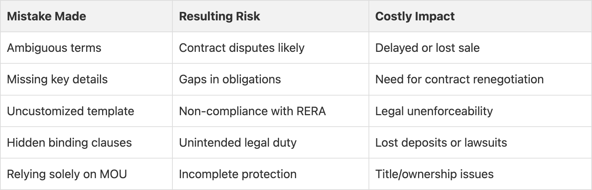Click the 'Missing key details' cell
The image size is (592, 190).
coord(57,79)
